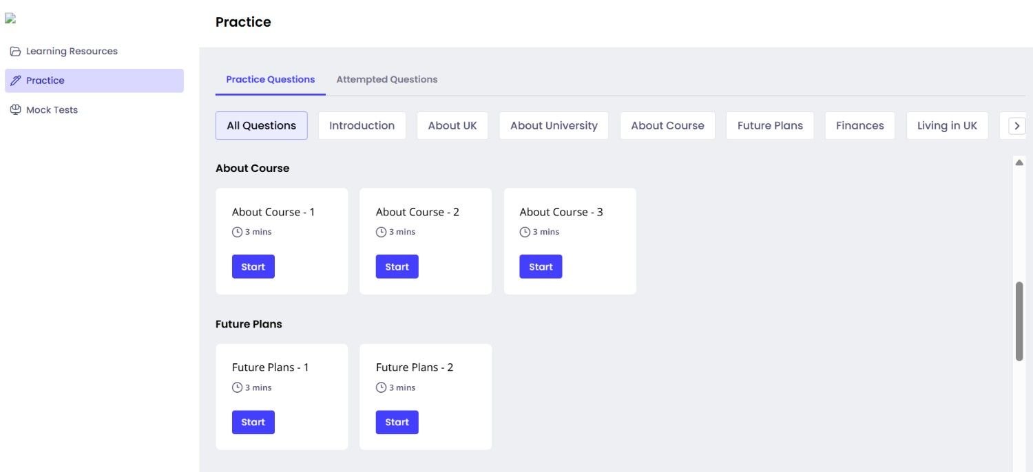Click the Mock Tests sidebar icon
The image size is (1033, 472).
pos(15,110)
